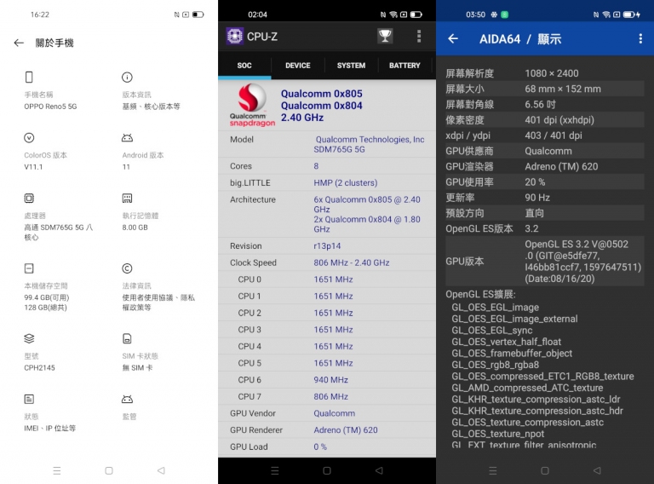Select the CPU 6 940 MHz row
This screenshot has width=654, height=484.
(x=327, y=380)
